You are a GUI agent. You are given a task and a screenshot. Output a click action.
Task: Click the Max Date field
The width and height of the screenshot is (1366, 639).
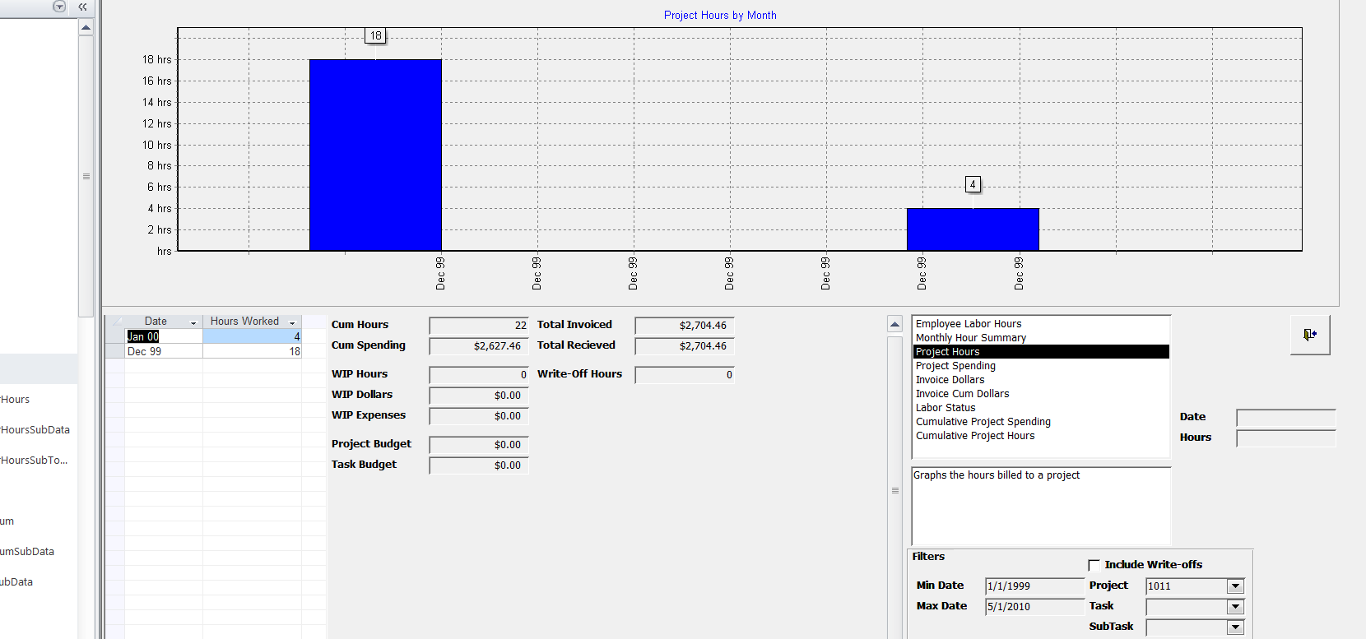(1034, 607)
